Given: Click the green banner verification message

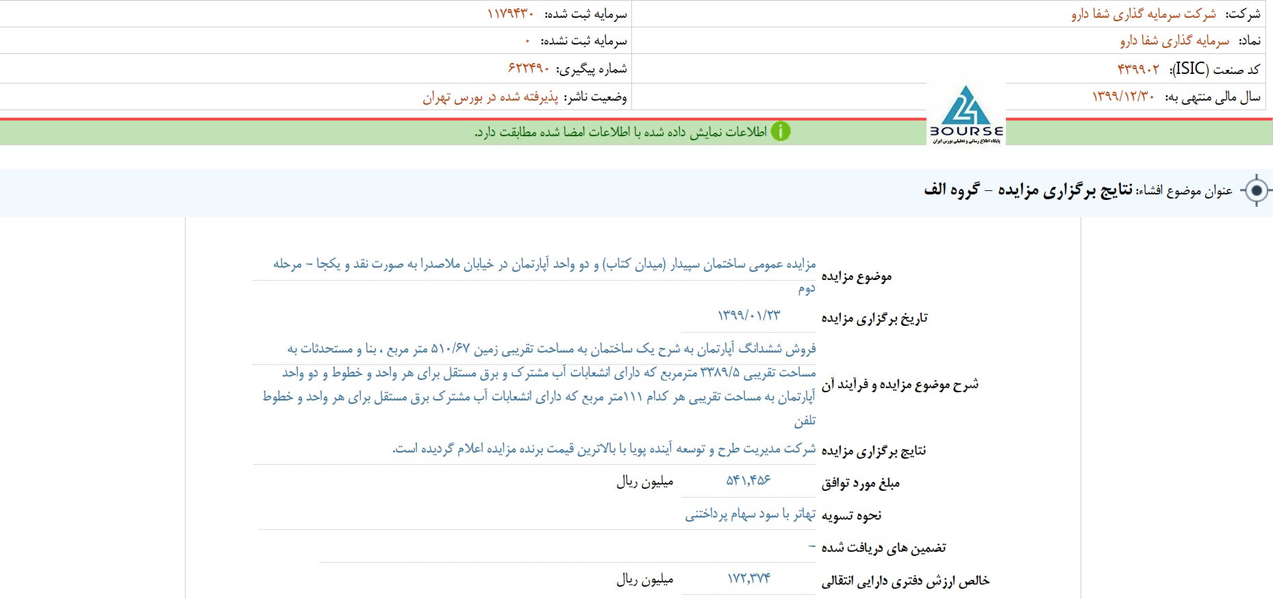Looking at the screenshot, I should (x=620, y=131).
